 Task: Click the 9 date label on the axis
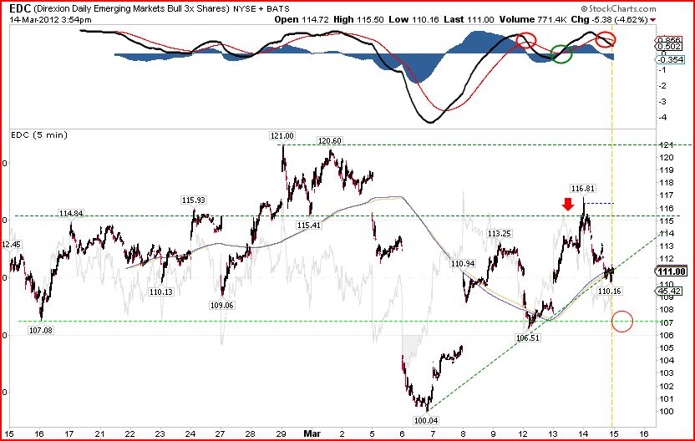coord(493,433)
